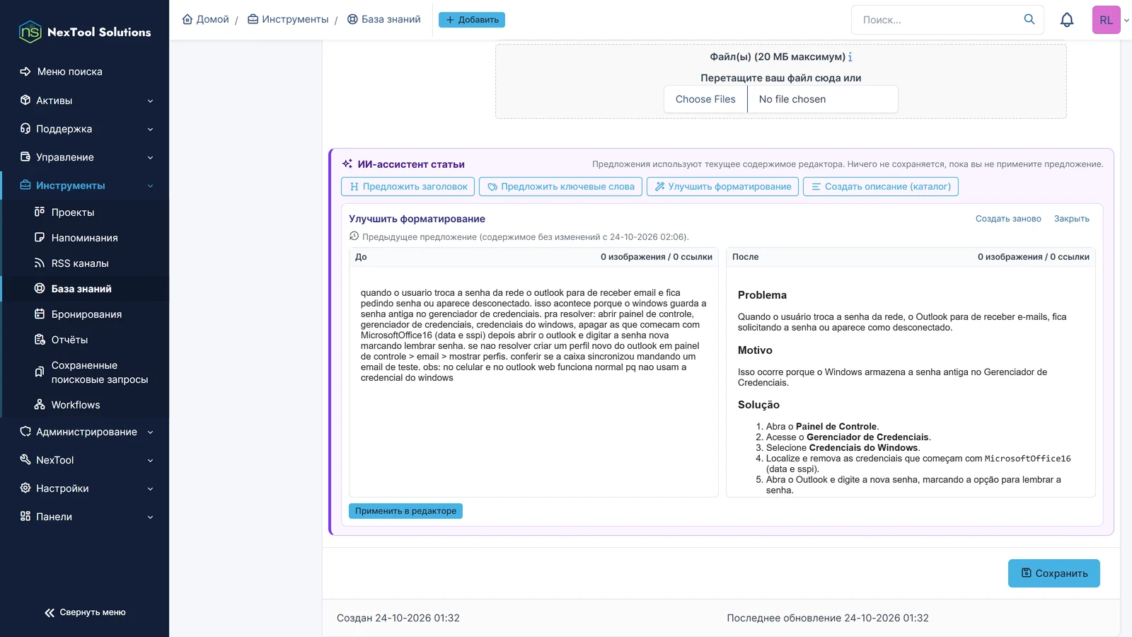Click Свернуть меню at sidebar bottom
This screenshot has height=637, width=1132.
[85, 612]
